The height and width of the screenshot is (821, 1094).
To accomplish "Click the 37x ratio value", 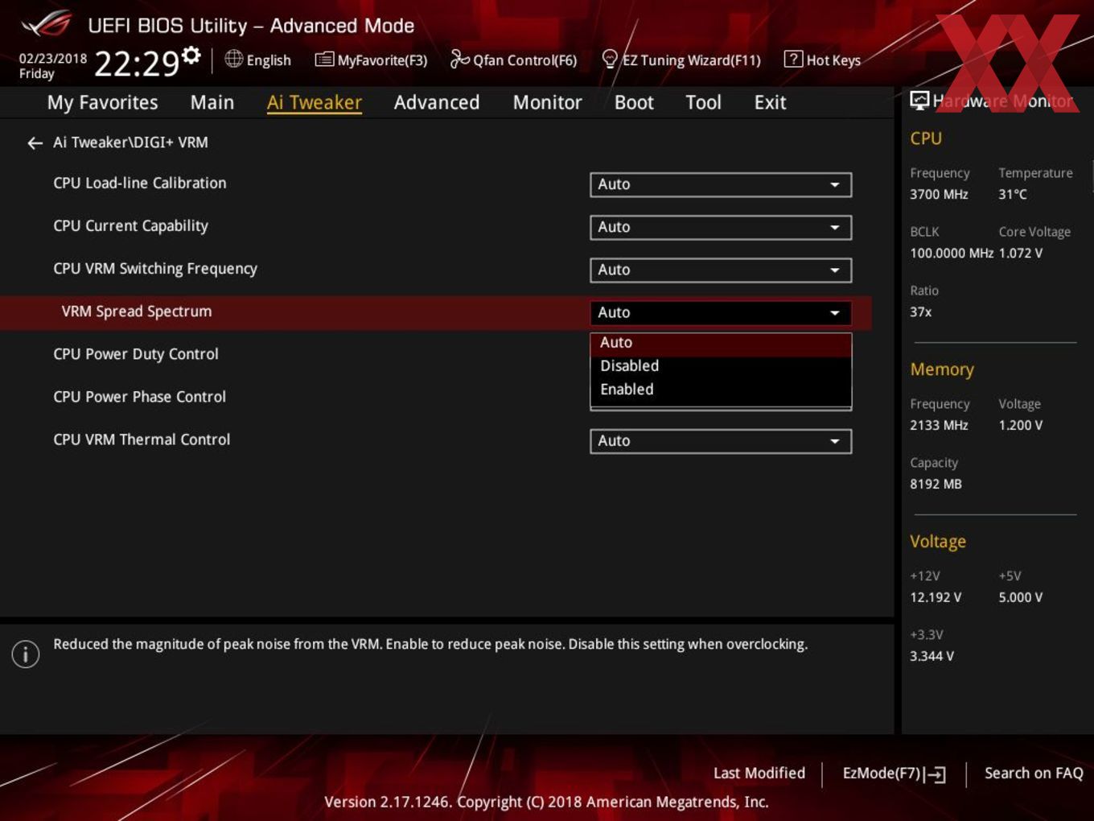I will pyautogui.click(x=920, y=312).
